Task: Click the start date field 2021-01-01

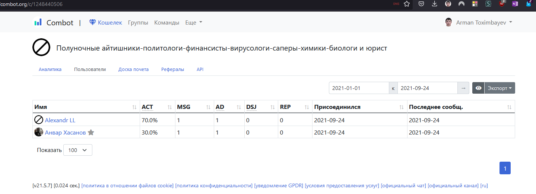Action: [359, 88]
